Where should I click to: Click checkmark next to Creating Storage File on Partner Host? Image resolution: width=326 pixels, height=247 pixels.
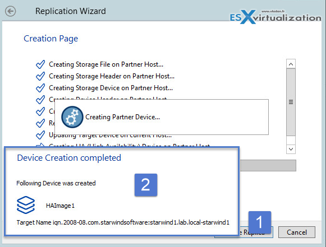click(40, 64)
